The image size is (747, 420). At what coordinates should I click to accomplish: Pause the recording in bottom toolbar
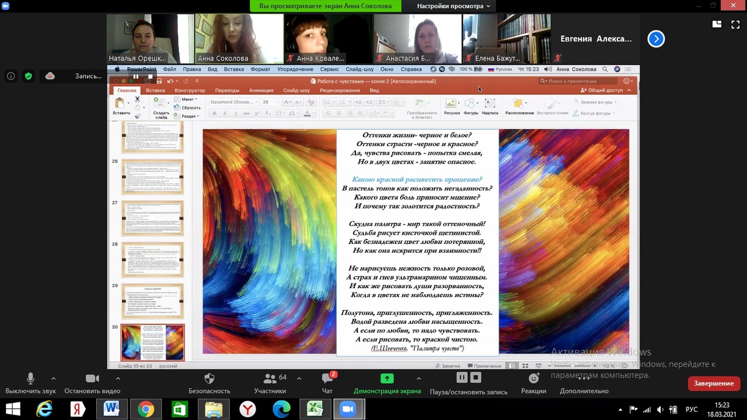pos(462,378)
